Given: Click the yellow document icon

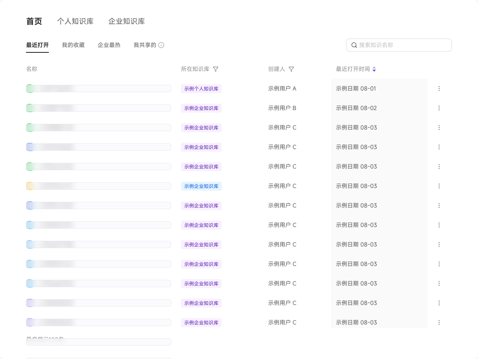Looking at the screenshot, I should click(30, 186).
